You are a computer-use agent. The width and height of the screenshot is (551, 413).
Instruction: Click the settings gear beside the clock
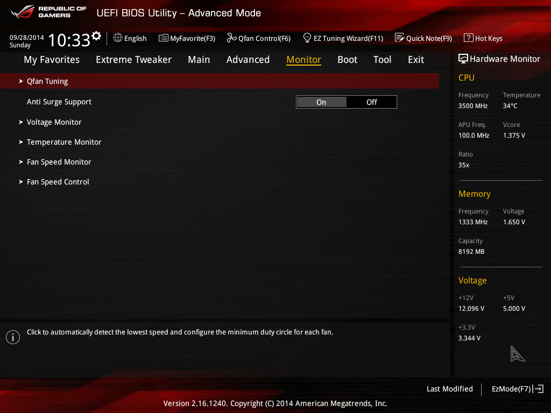(x=96, y=36)
